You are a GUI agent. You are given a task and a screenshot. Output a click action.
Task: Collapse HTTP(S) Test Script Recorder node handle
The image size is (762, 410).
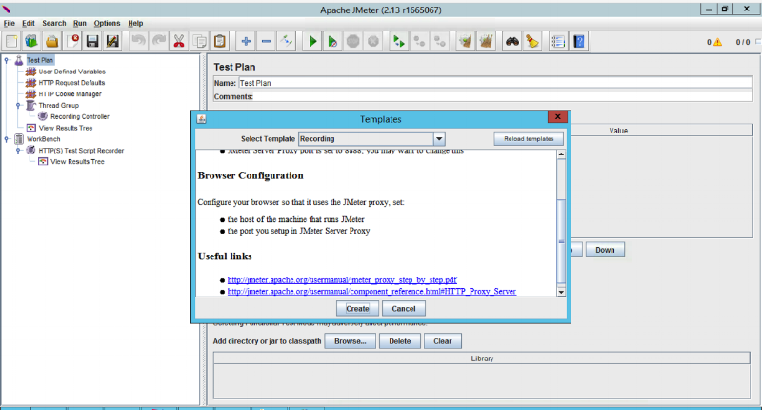tap(18, 151)
